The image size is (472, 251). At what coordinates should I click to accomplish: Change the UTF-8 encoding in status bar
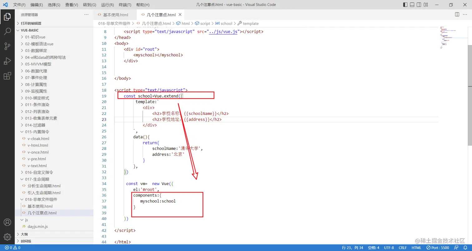389,248
